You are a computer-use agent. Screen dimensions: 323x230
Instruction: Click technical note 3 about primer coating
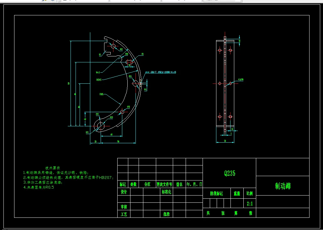click(43, 182)
